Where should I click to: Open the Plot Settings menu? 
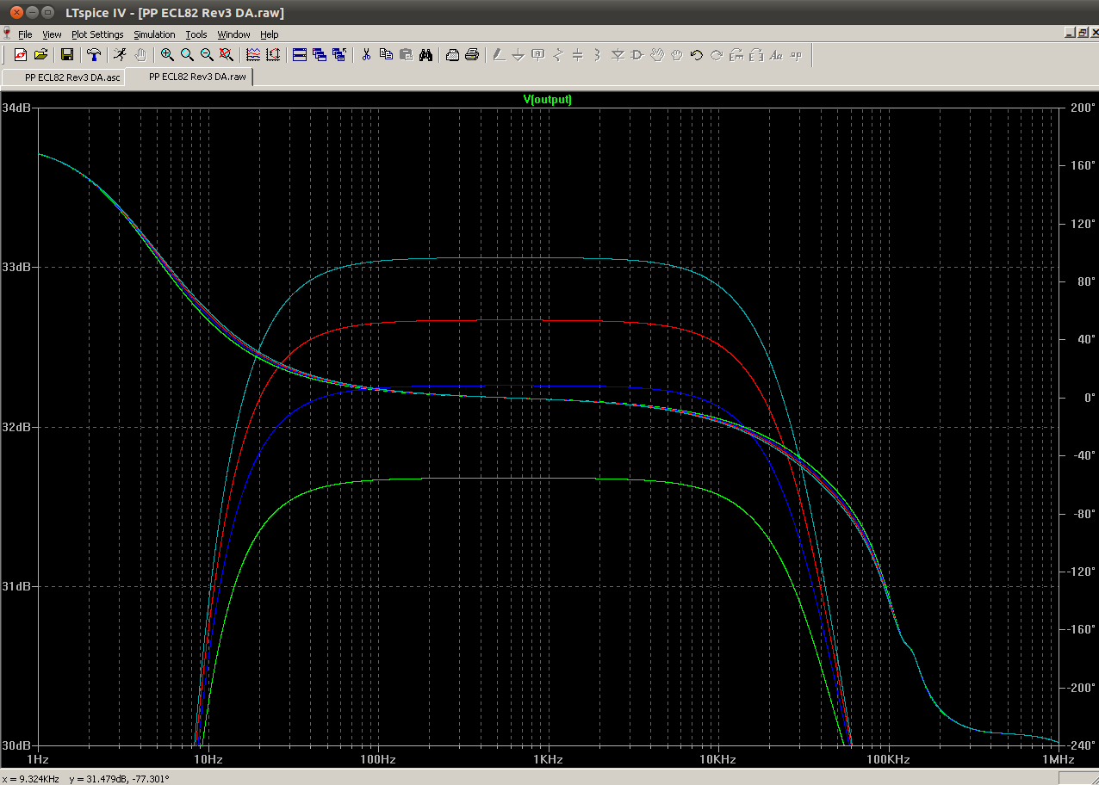coord(97,34)
